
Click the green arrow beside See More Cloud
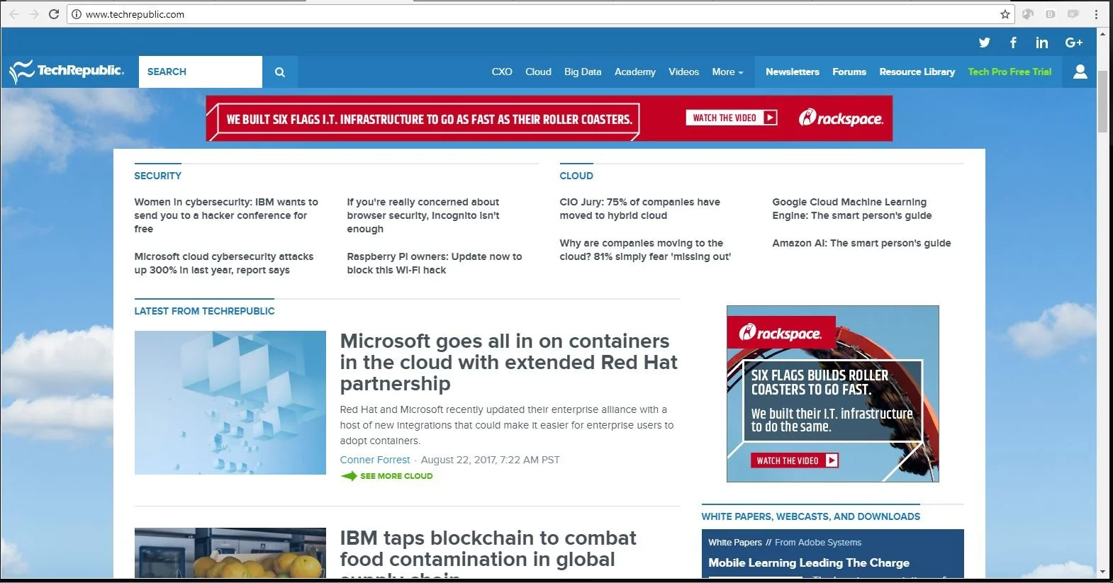point(348,476)
